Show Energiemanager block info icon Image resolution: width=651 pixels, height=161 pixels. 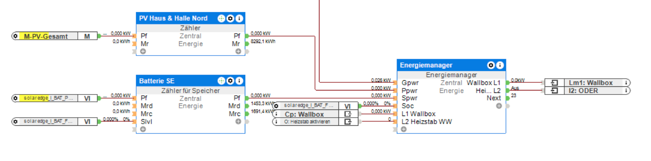[x=500, y=65]
